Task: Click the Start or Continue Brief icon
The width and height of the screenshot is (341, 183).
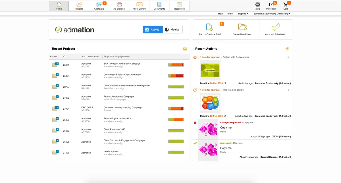Action: [209, 27]
